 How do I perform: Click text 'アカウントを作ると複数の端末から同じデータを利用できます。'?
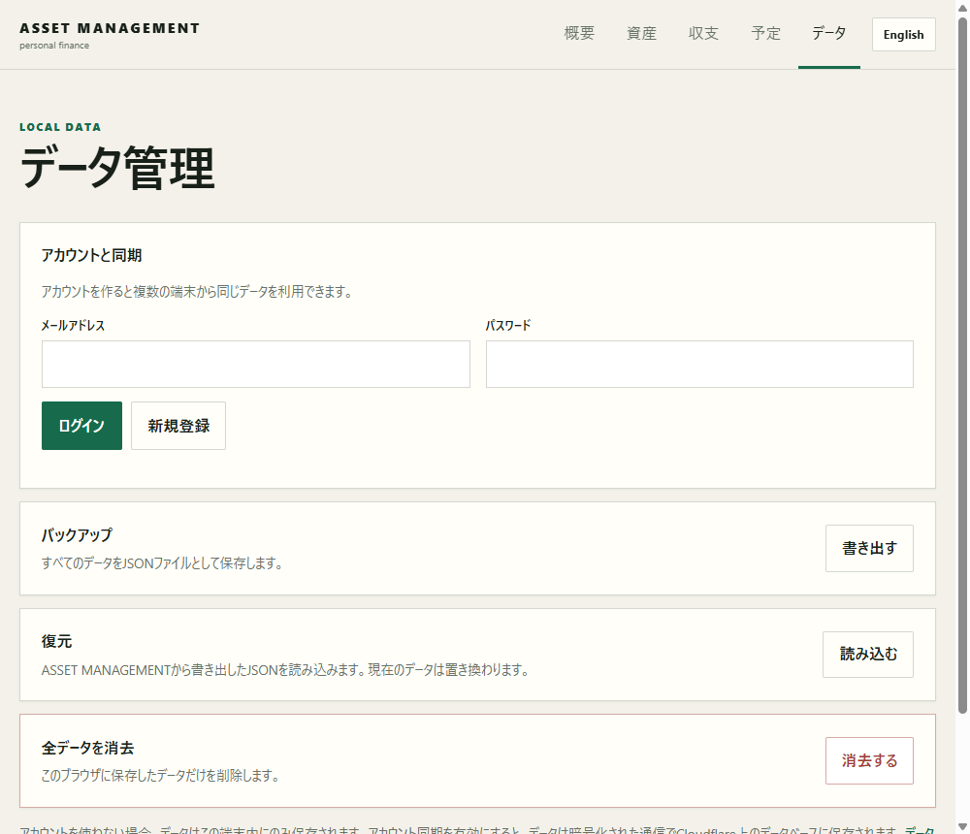(197, 291)
